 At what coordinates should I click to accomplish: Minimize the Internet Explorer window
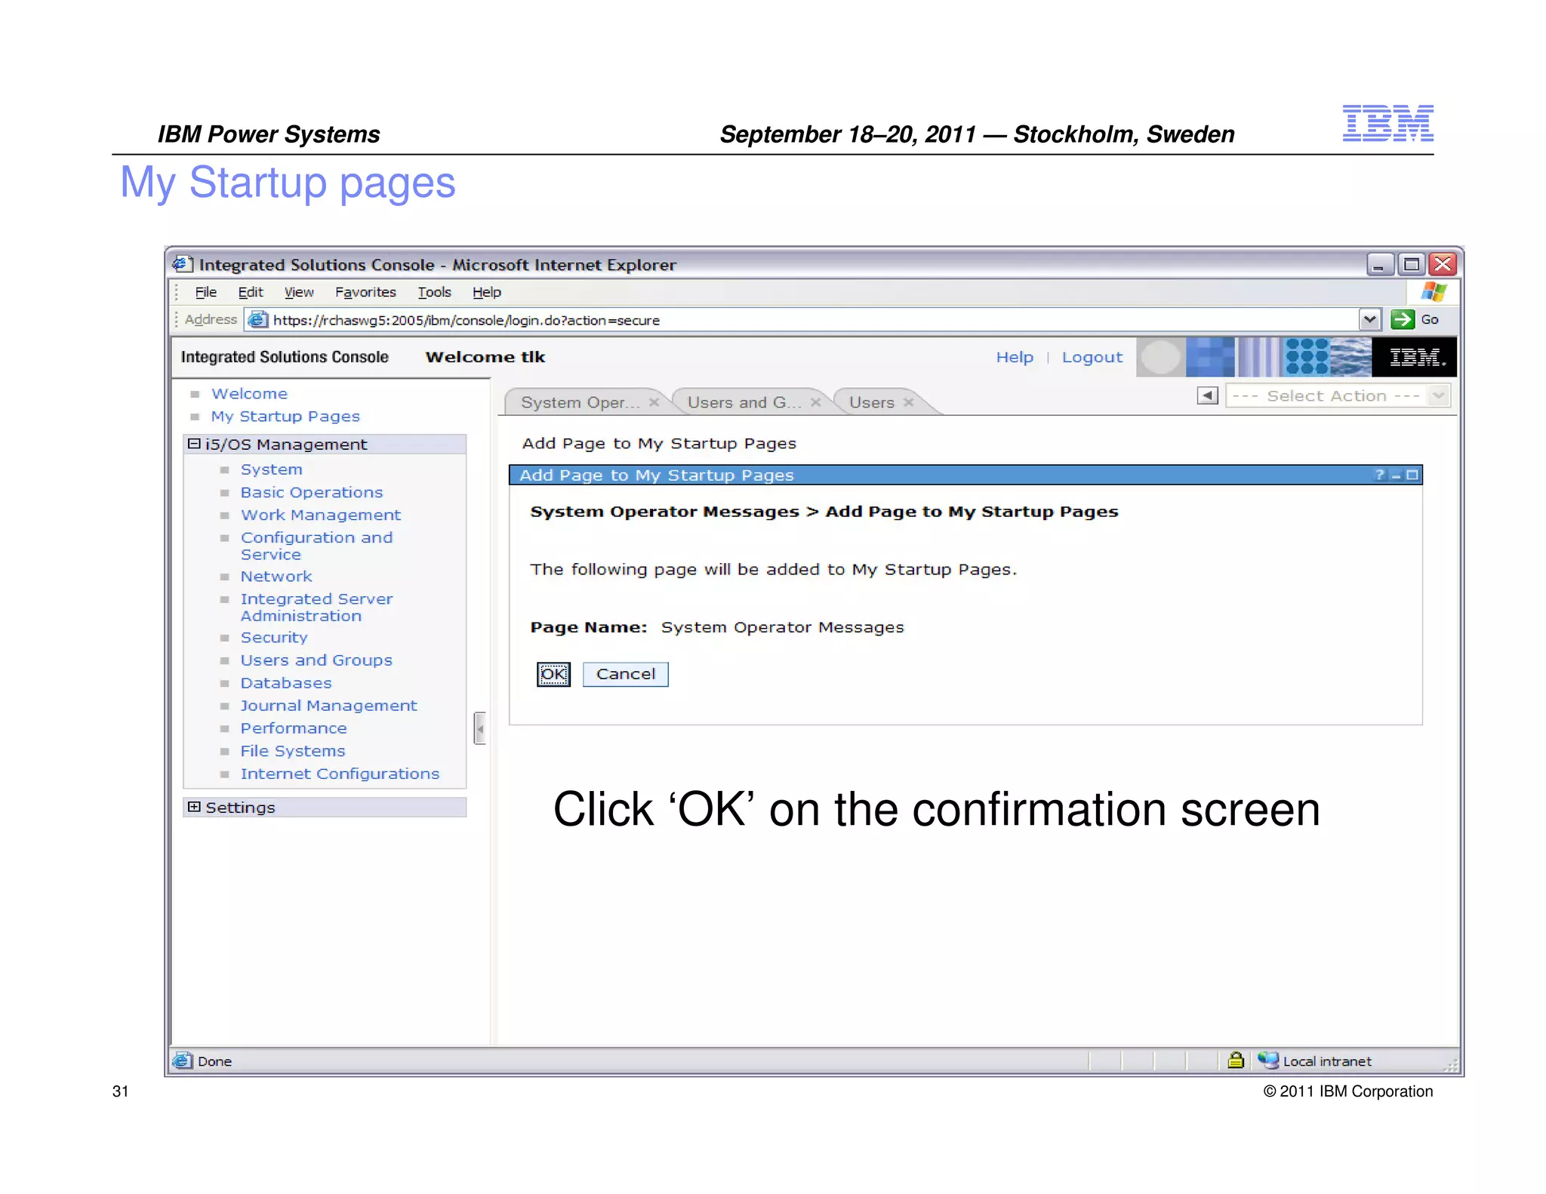(x=1379, y=264)
